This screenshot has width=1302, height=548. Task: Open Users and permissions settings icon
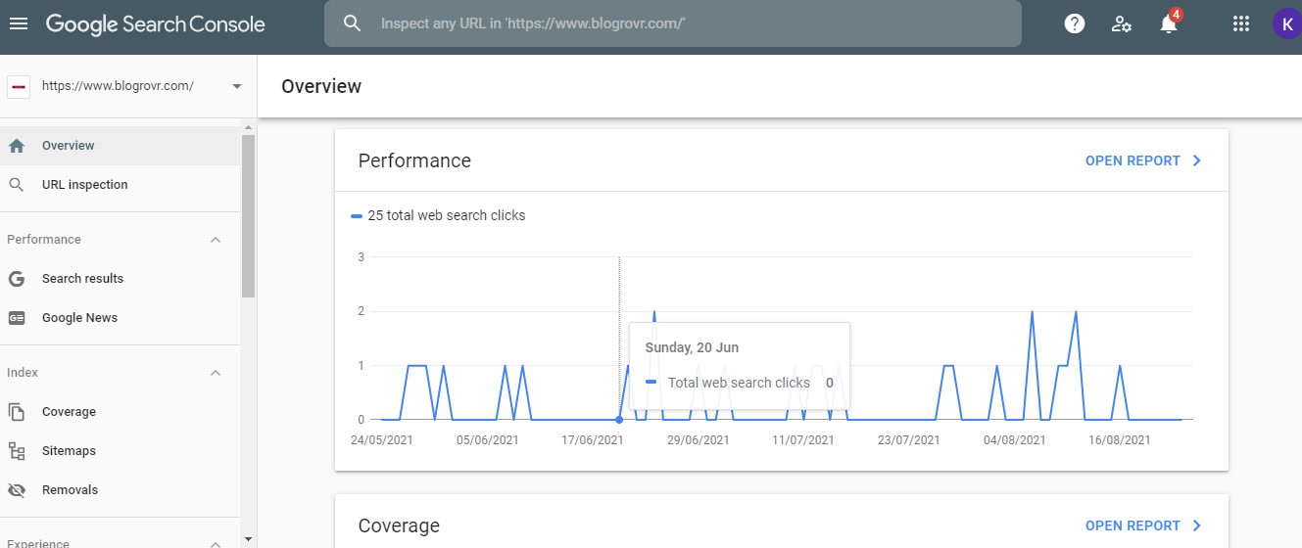1122,23
